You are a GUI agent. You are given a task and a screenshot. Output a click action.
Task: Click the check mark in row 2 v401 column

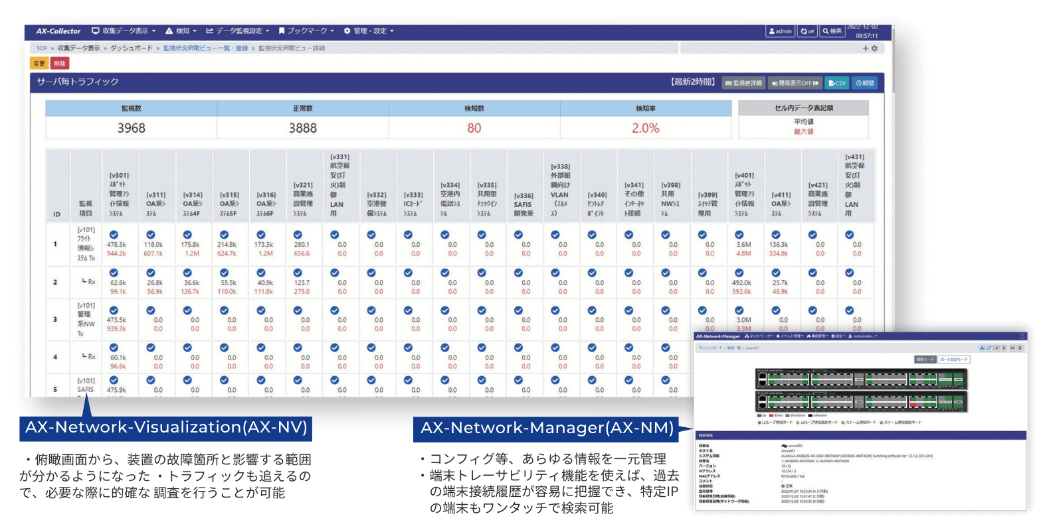739,273
